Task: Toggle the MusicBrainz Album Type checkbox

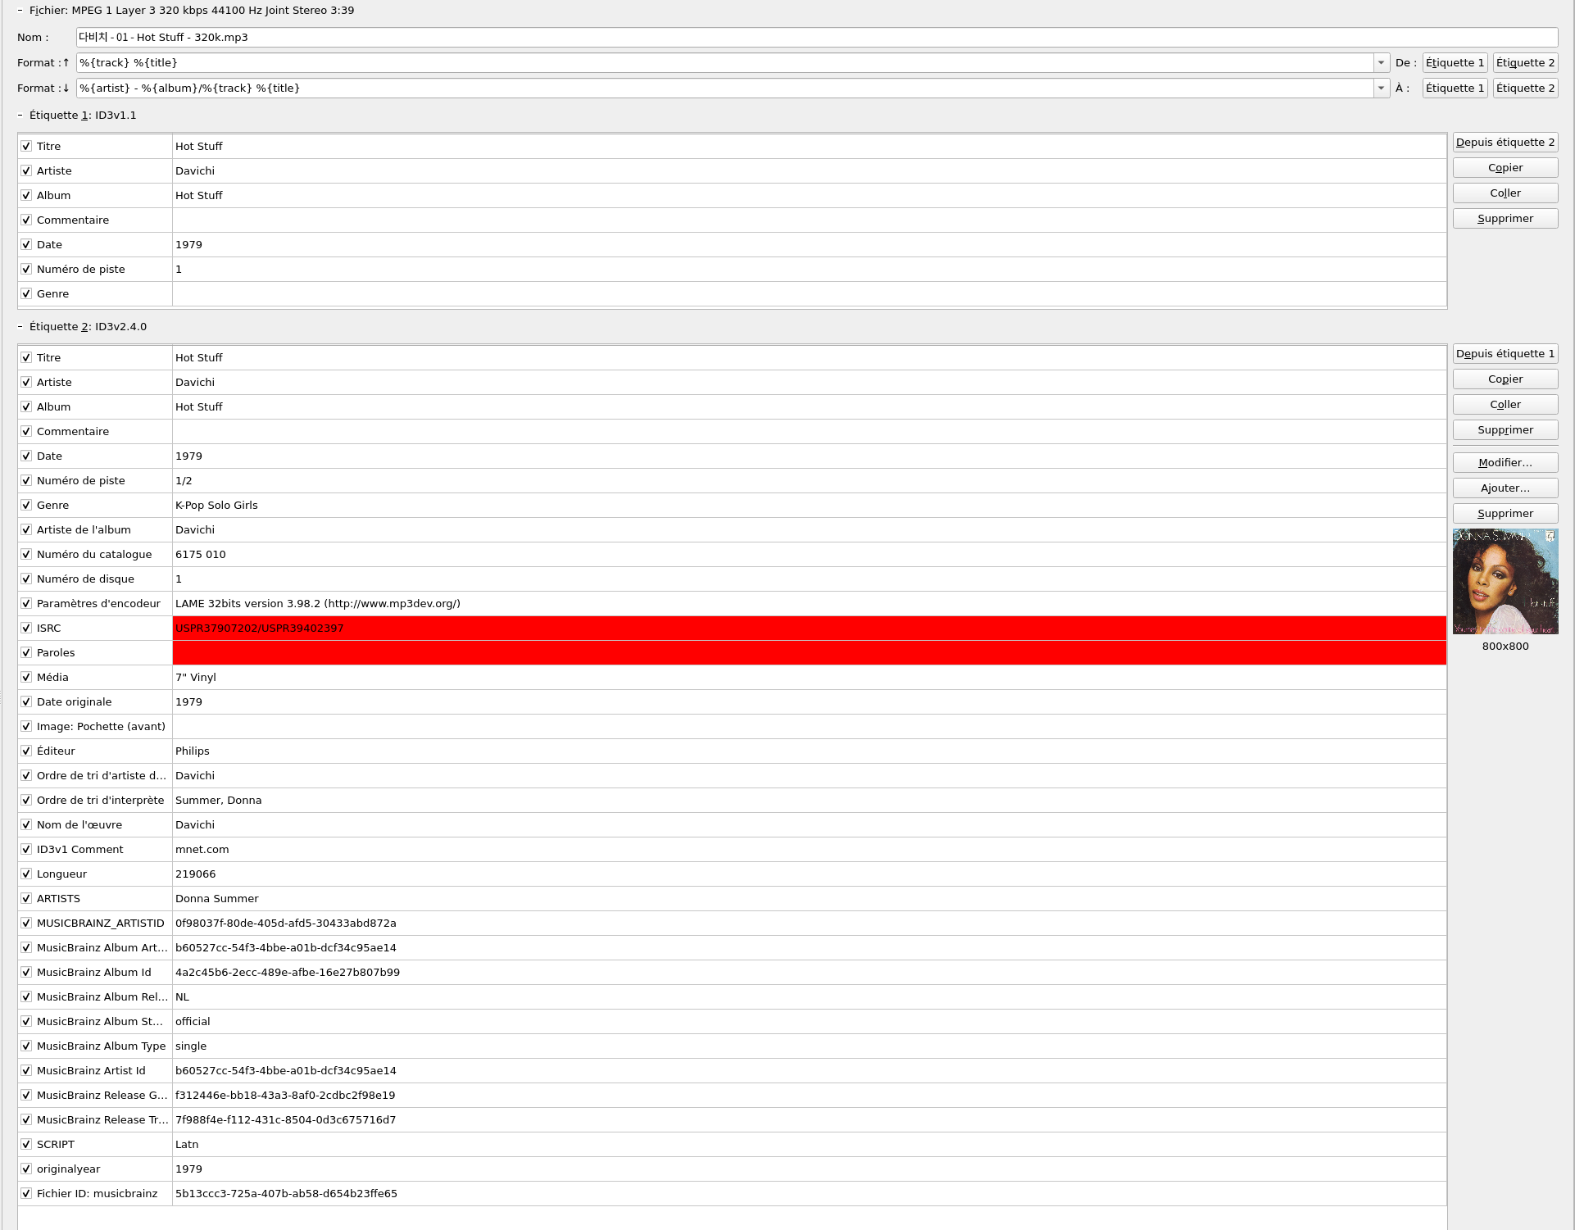Action: click(26, 1046)
